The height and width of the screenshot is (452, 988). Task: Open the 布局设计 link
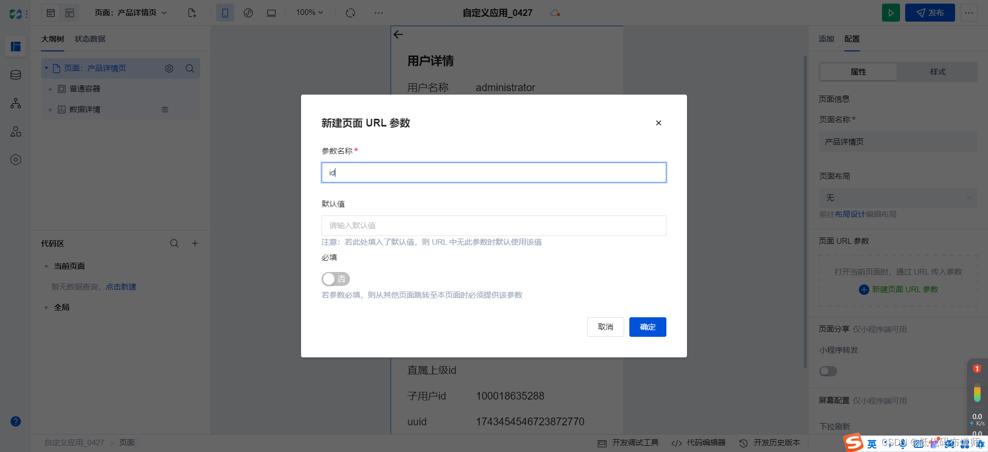pyautogui.click(x=850, y=214)
